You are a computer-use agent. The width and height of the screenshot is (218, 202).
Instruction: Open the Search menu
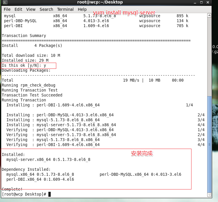click(x=46, y=9)
